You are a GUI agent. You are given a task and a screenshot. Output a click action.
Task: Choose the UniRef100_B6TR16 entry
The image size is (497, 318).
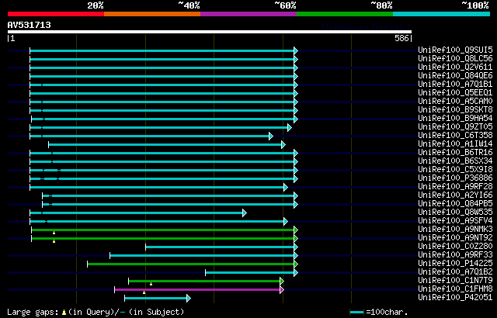click(x=455, y=153)
